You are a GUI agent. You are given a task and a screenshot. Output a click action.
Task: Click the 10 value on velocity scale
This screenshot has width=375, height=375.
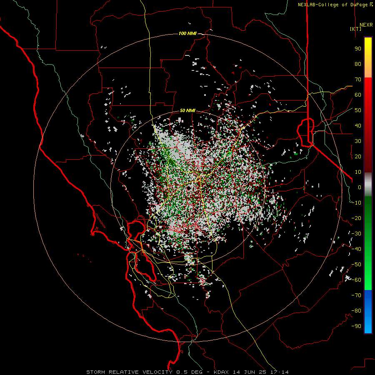tap(358, 172)
